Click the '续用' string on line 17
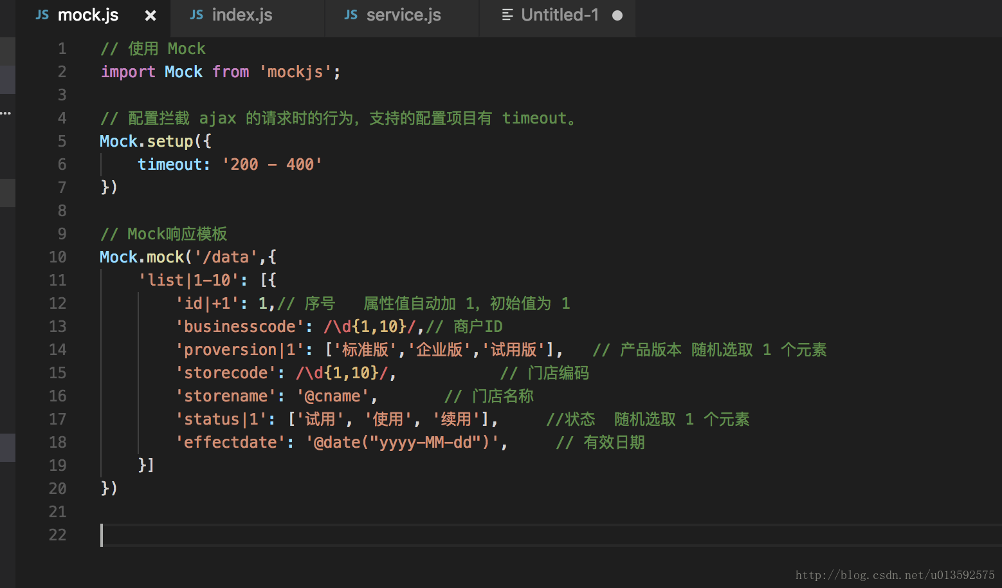This screenshot has height=588, width=1002. pyautogui.click(x=456, y=419)
